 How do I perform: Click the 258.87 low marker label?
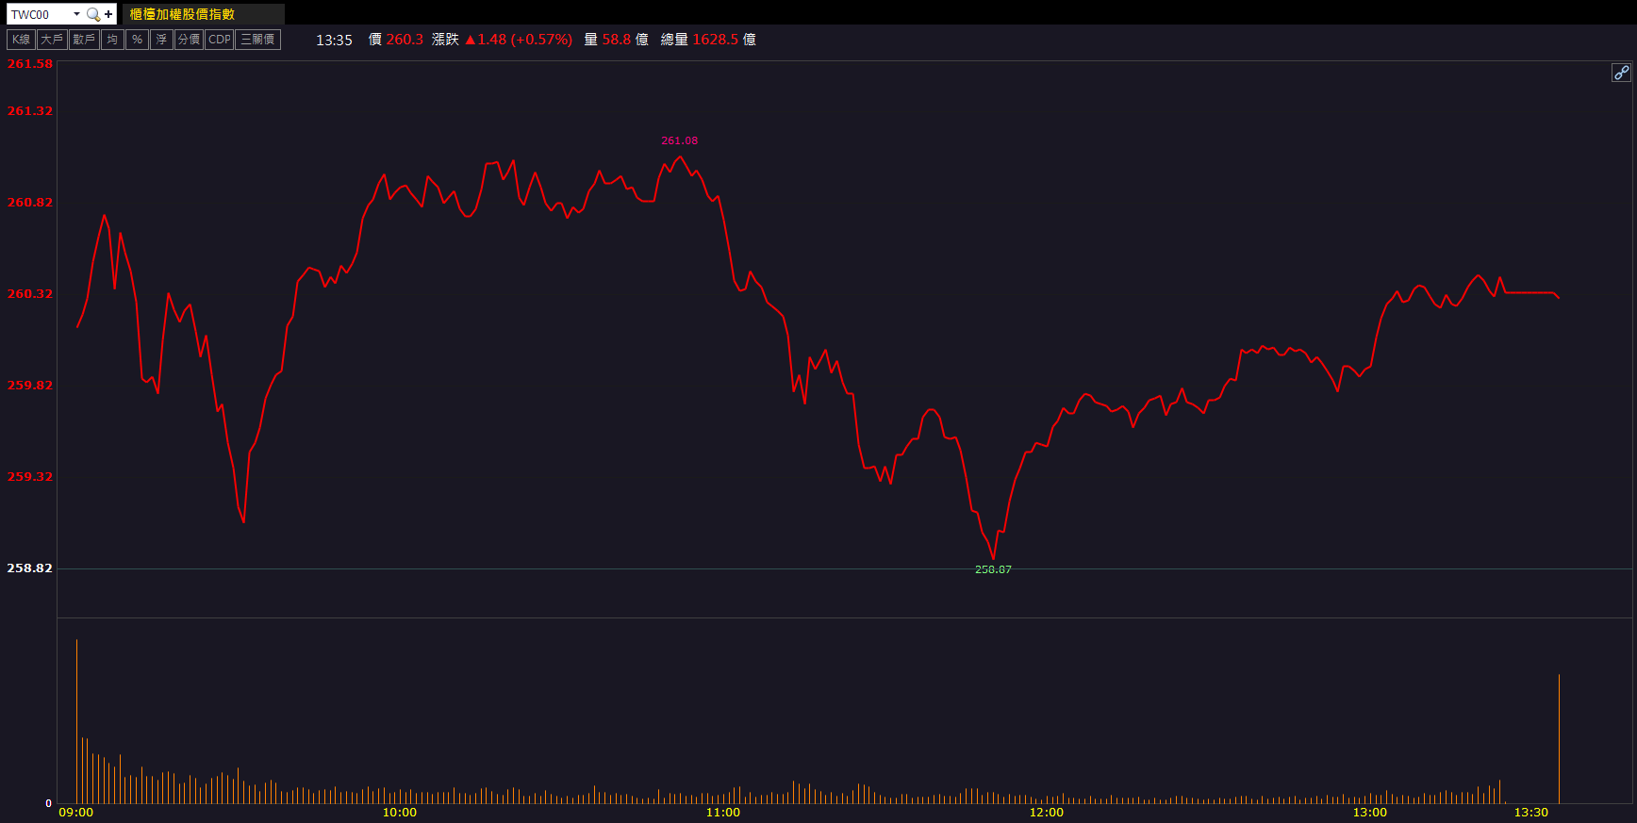[x=993, y=569]
